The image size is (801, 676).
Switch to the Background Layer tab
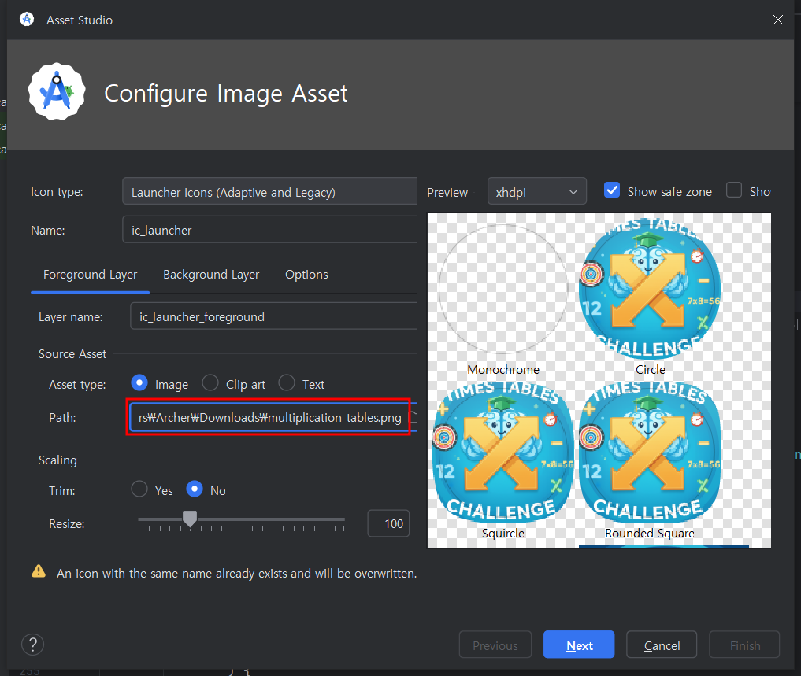pyautogui.click(x=211, y=274)
